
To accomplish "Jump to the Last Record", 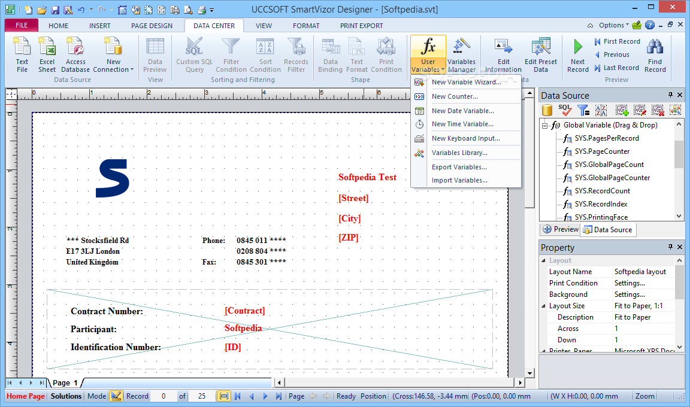I will pos(616,68).
